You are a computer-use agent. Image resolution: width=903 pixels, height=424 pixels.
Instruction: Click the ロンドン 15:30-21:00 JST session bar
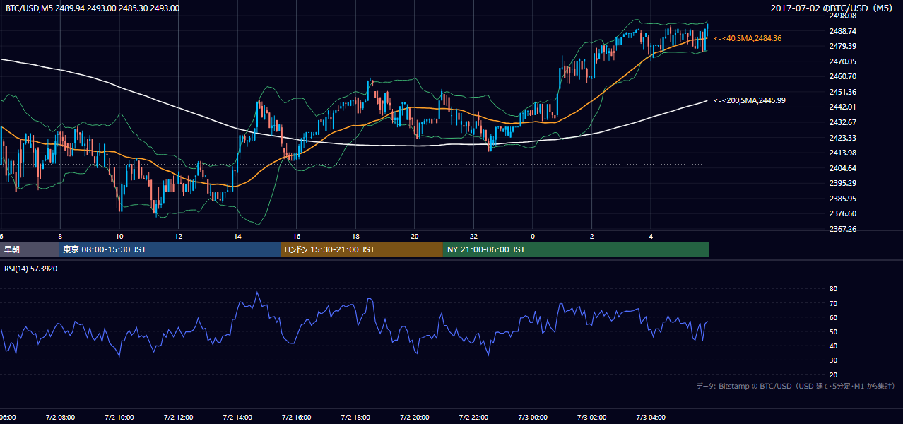pyautogui.click(x=362, y=249)
